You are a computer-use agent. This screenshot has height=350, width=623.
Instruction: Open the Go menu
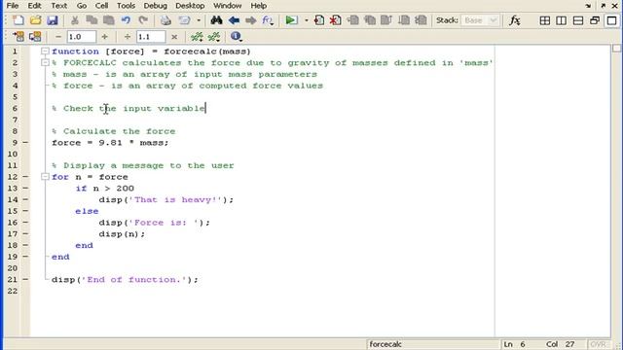point(82,6)
